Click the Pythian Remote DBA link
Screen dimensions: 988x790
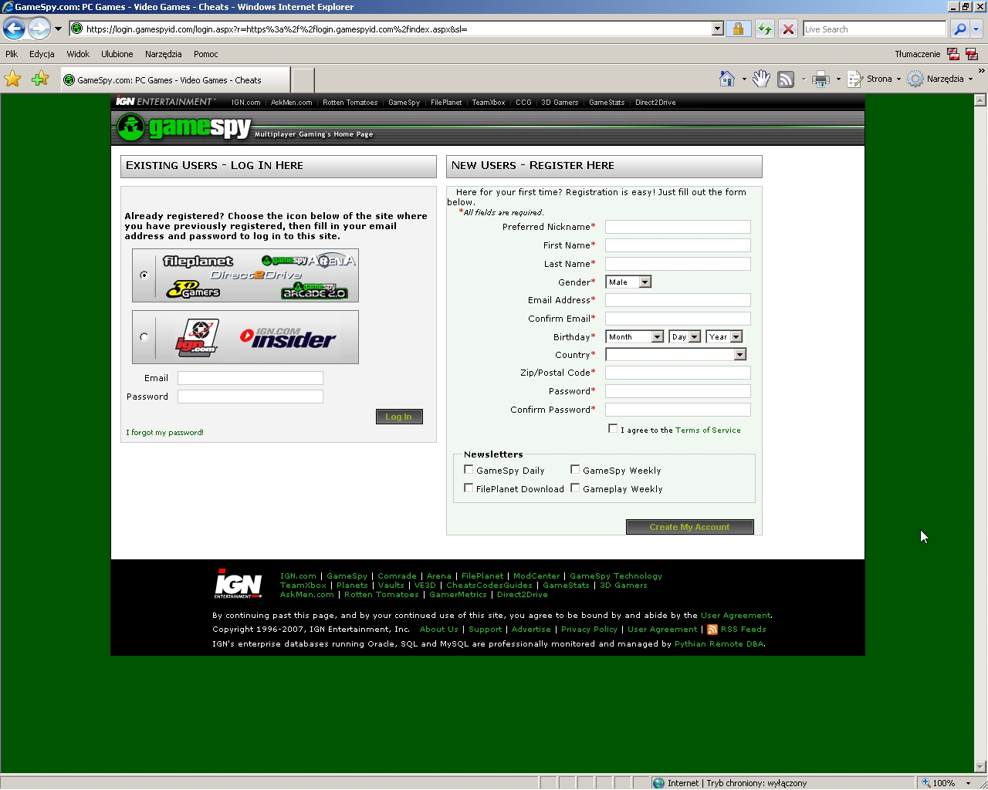pyautogui.click(x=719, y=644)
